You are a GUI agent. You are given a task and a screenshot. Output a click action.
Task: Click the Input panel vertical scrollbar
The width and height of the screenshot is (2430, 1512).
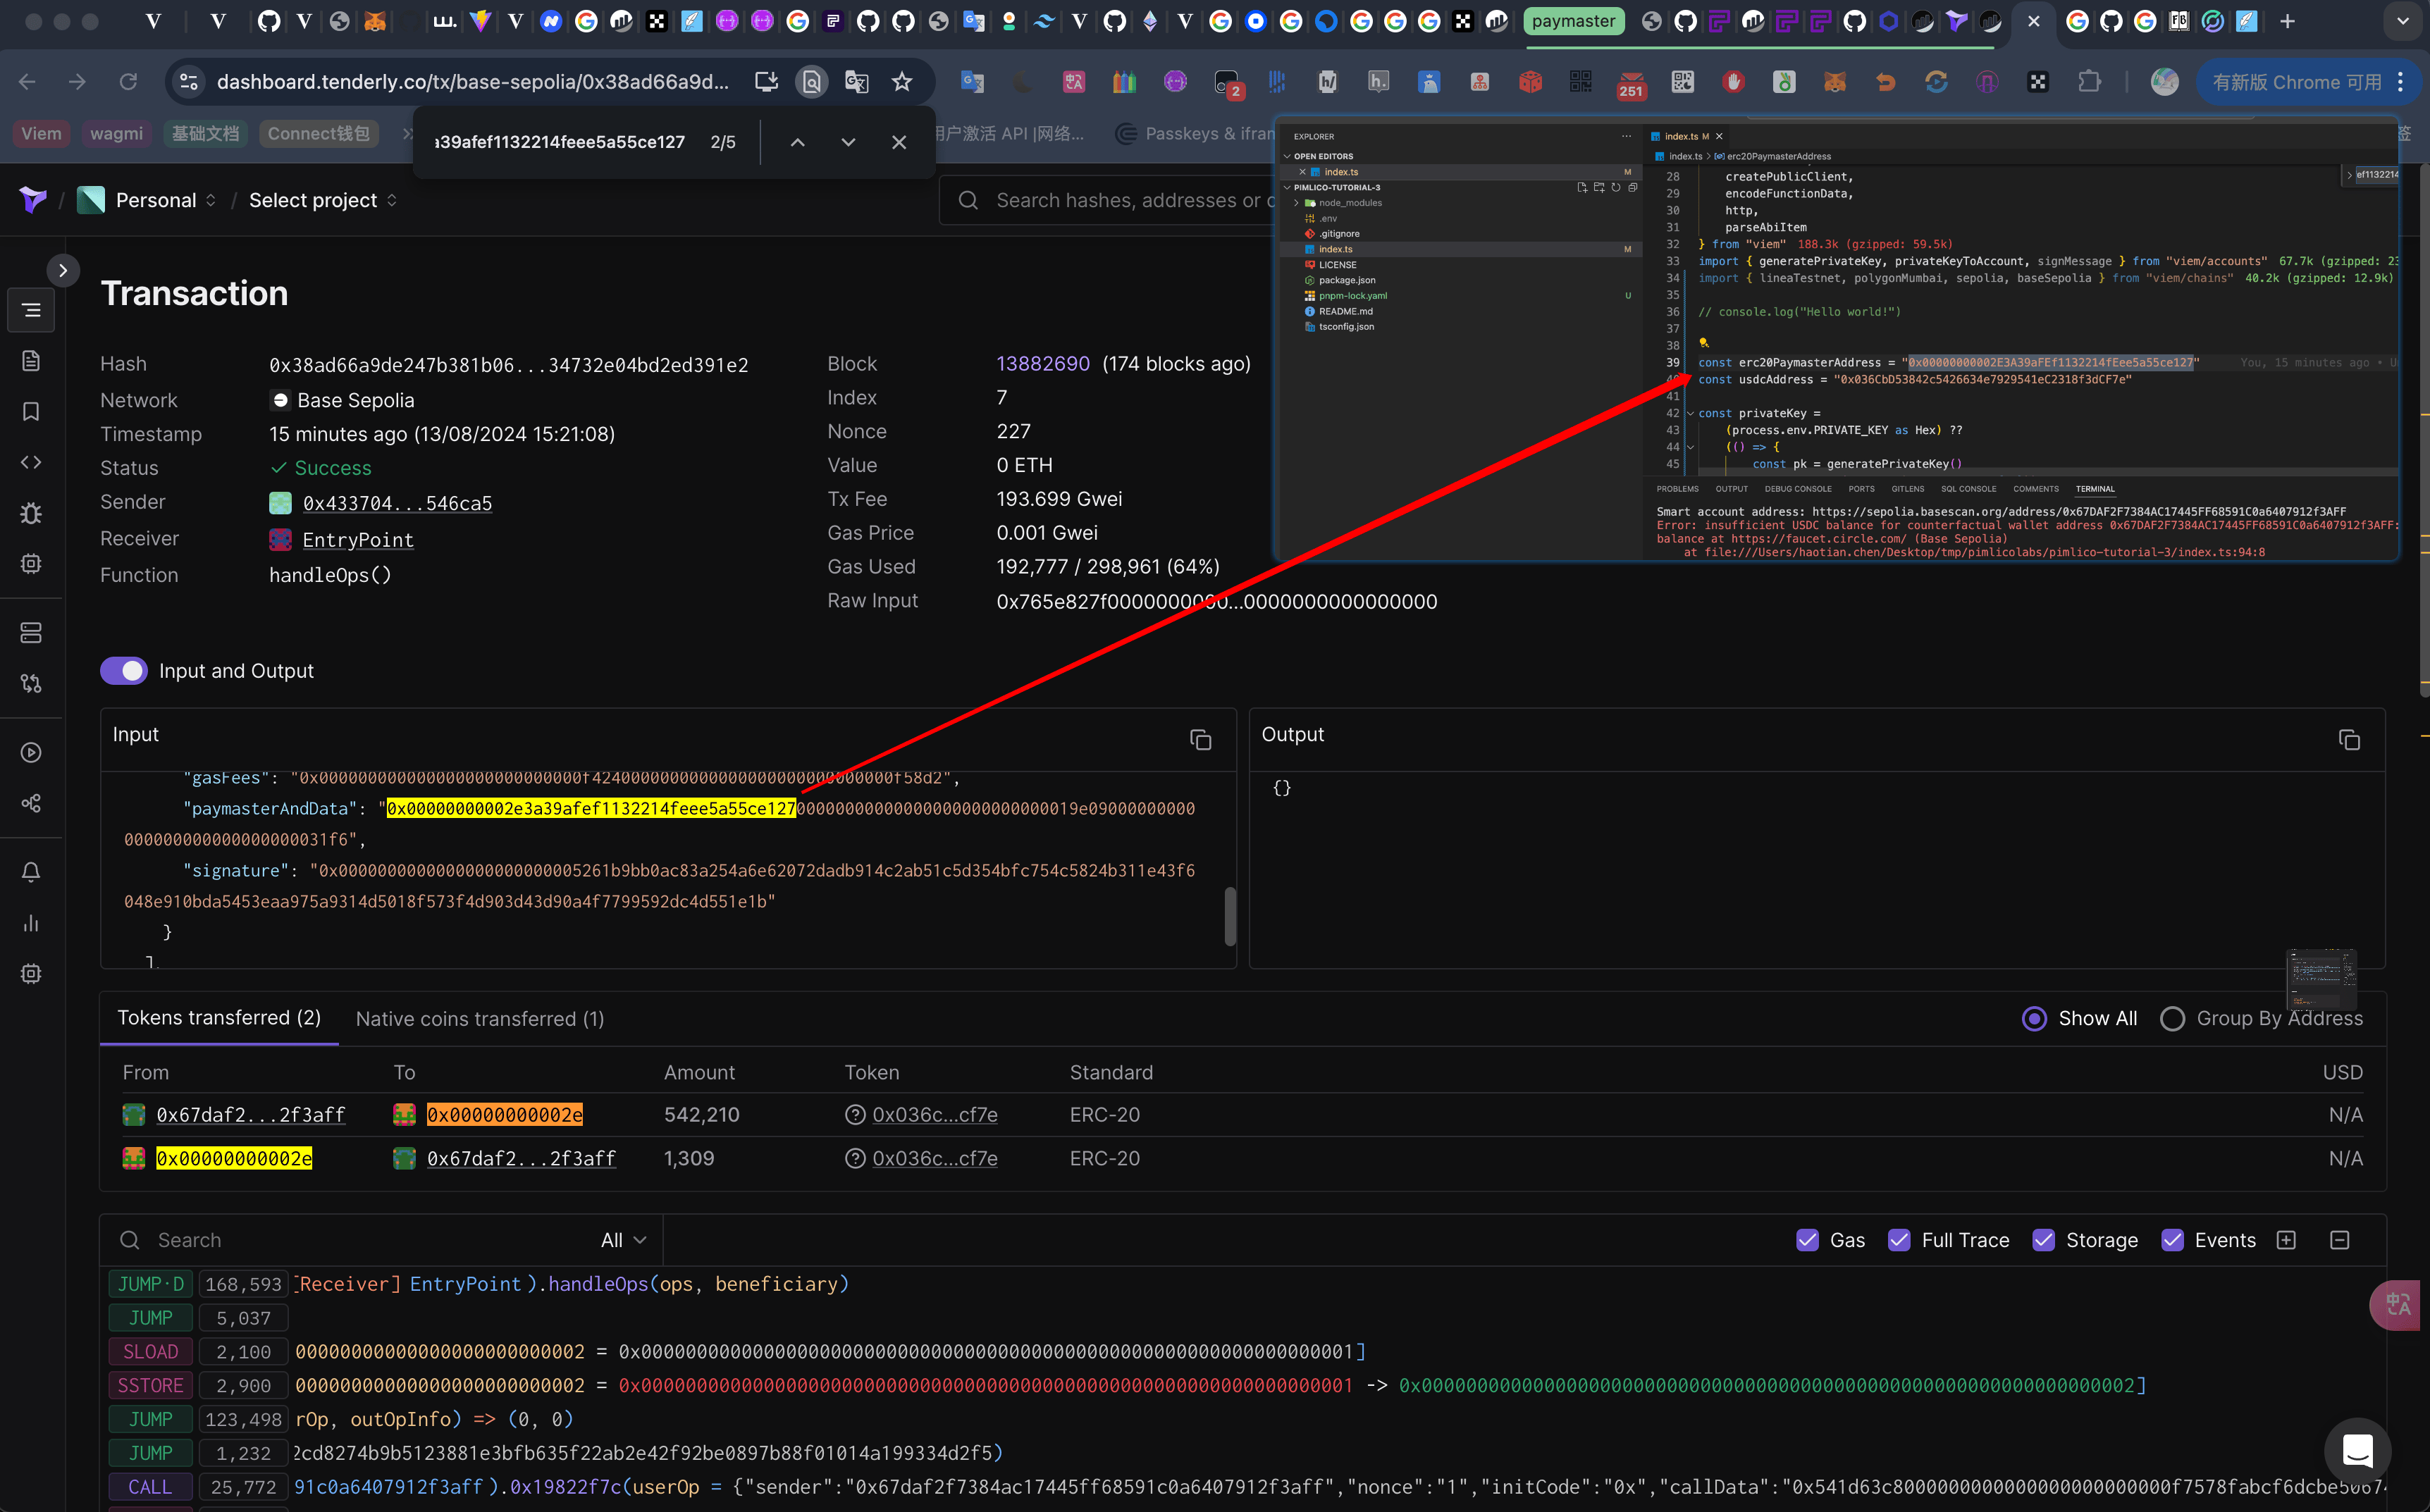(1230, 916)
